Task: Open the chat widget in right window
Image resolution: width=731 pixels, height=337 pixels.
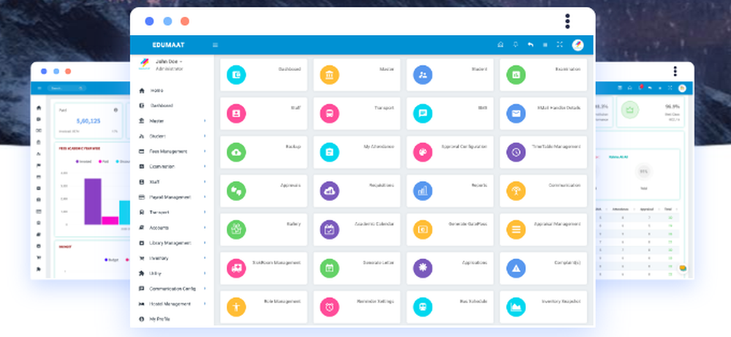Action: click(x=683, y=268)
